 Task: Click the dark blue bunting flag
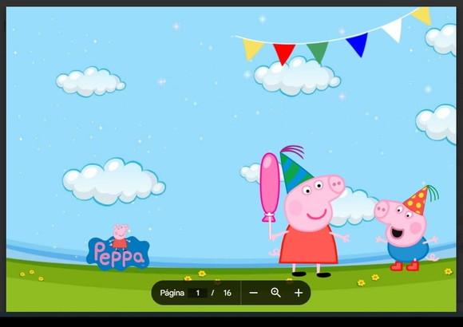click(x=358, y=45)
